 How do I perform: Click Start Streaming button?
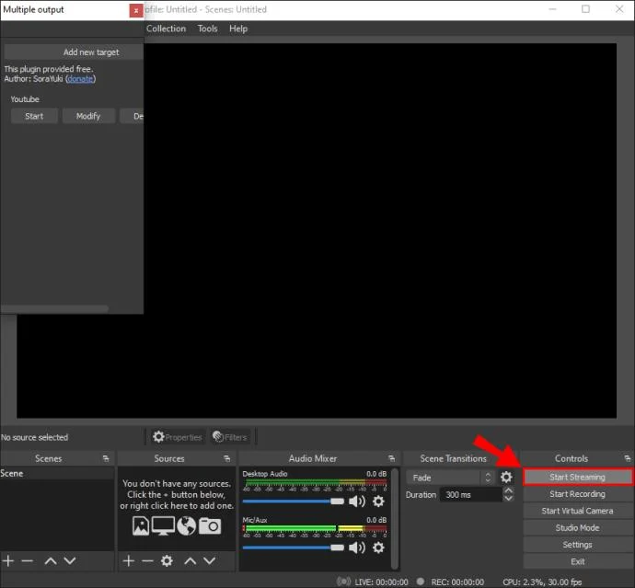click(578, 477)
